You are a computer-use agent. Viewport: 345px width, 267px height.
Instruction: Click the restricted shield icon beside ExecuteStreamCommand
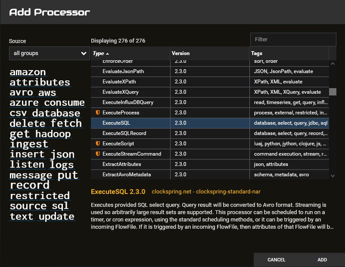[98, 154]
